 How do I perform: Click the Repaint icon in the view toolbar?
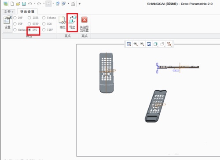pos(149,44)
